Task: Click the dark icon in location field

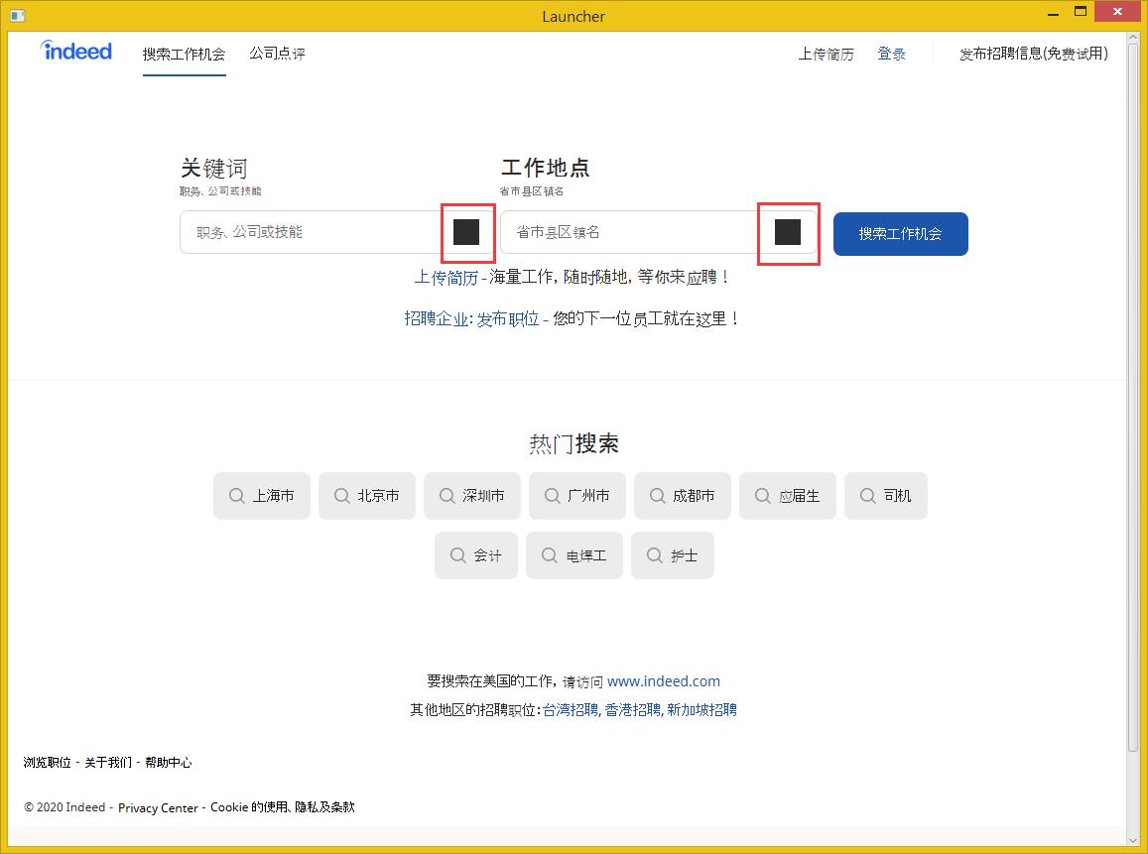Action: [788, 232]
